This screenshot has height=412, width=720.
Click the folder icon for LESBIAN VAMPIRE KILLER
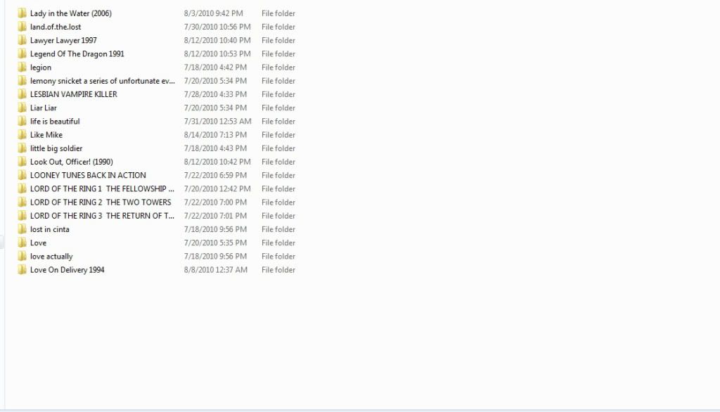(x=22, y=94)
